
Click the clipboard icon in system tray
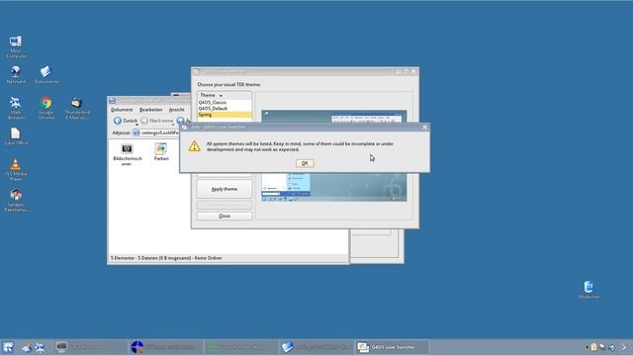[x=593, y=347]
